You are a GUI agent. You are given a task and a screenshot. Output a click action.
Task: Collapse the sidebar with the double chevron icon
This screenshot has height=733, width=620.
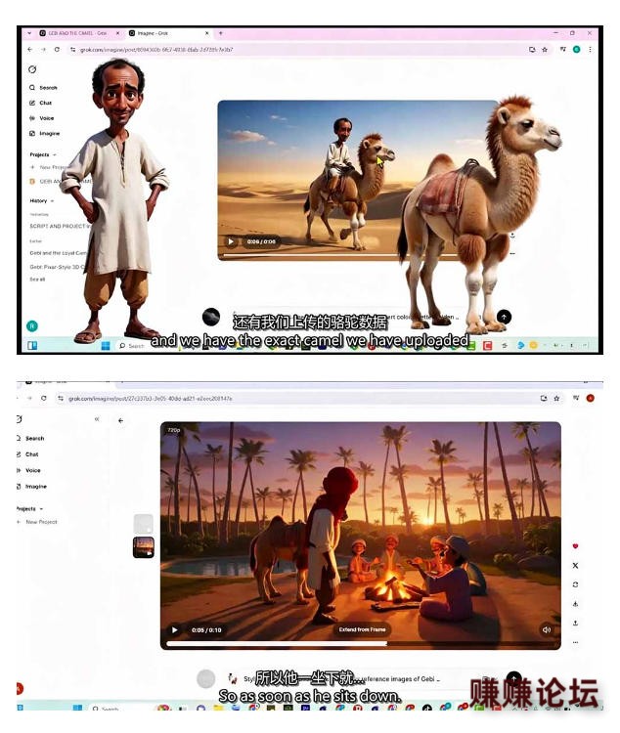pyautogui.click(x=97, y=419)
